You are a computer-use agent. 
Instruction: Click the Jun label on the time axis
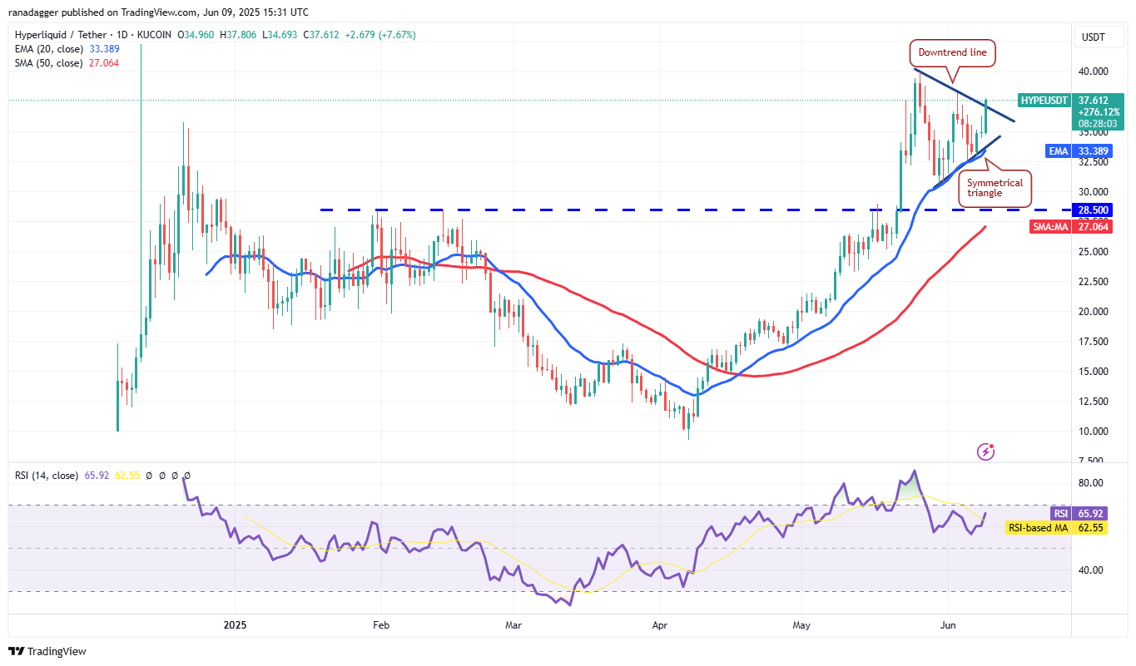tap(947, 624)
